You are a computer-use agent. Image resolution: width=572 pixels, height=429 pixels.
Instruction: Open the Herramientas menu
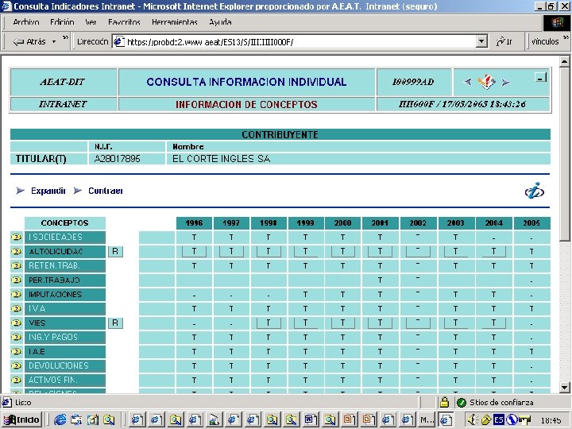click(175, 22)
